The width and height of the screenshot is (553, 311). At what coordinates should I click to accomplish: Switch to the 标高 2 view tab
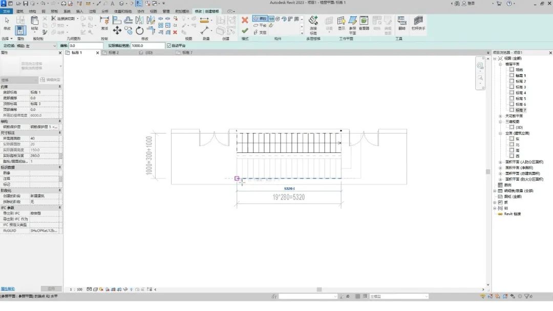[x=114, y=53]
